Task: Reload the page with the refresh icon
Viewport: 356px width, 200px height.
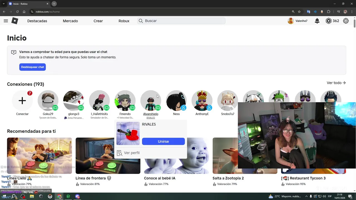Action: 17,12
